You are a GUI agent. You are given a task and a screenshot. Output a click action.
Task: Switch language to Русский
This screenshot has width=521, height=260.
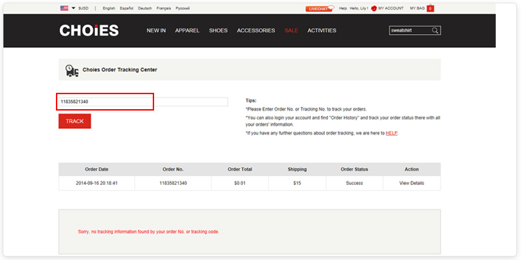pos(183,8)
